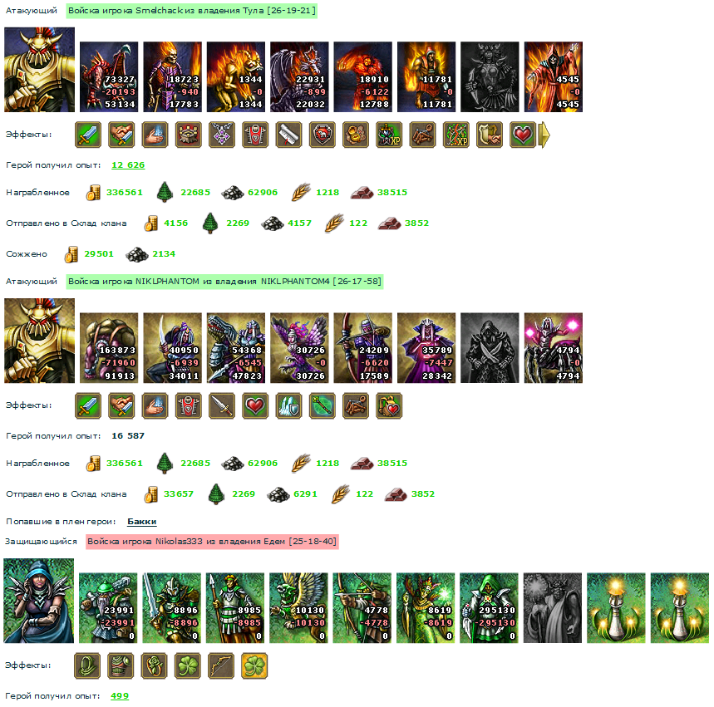Click the greyed-out unit in Smelchack's army
Viewport: 714px width, 707px height.
[490, 77]
